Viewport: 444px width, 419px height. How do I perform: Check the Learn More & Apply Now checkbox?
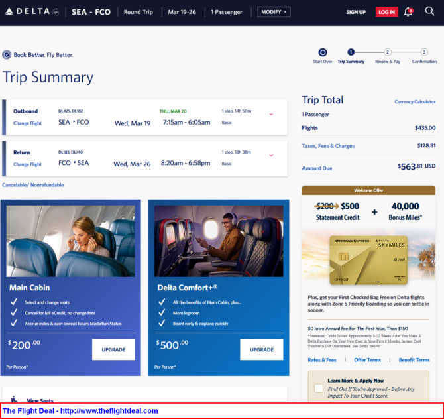pyautogui.click(x=319, y=388)
